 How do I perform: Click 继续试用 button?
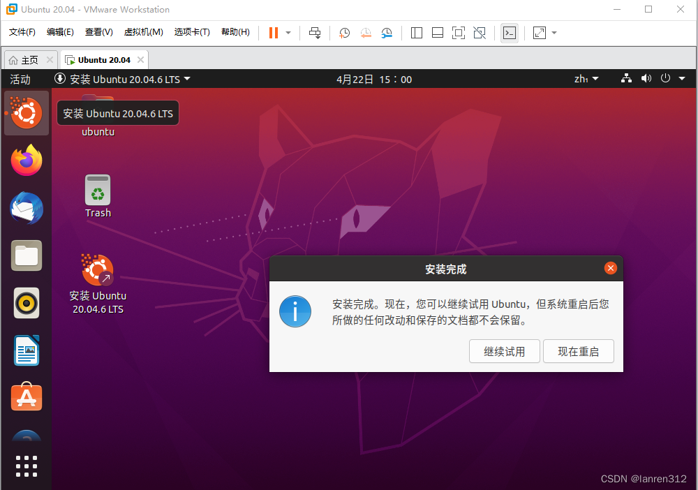(505, 351)
